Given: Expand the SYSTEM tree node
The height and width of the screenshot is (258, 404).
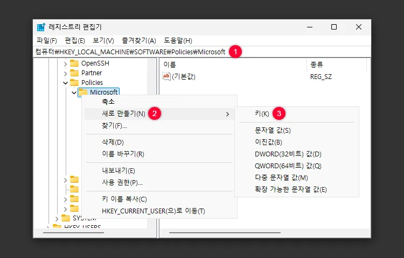Looking at the screenshot, I should [57, 219].
